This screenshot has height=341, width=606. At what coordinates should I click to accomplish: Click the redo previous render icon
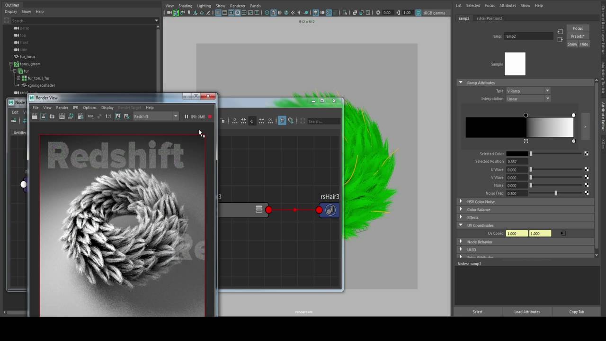coord(35,117)
